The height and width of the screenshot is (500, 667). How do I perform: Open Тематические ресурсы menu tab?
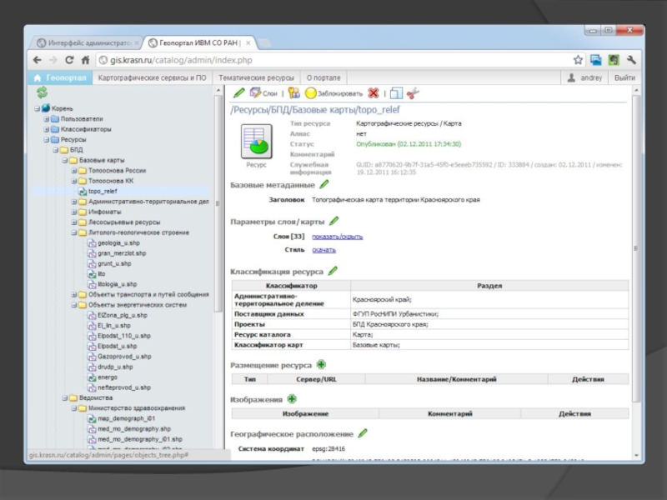[x=256, y=77]
